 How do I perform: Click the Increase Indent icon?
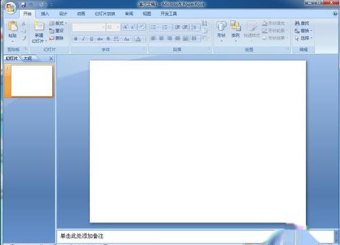coord(185,27)
